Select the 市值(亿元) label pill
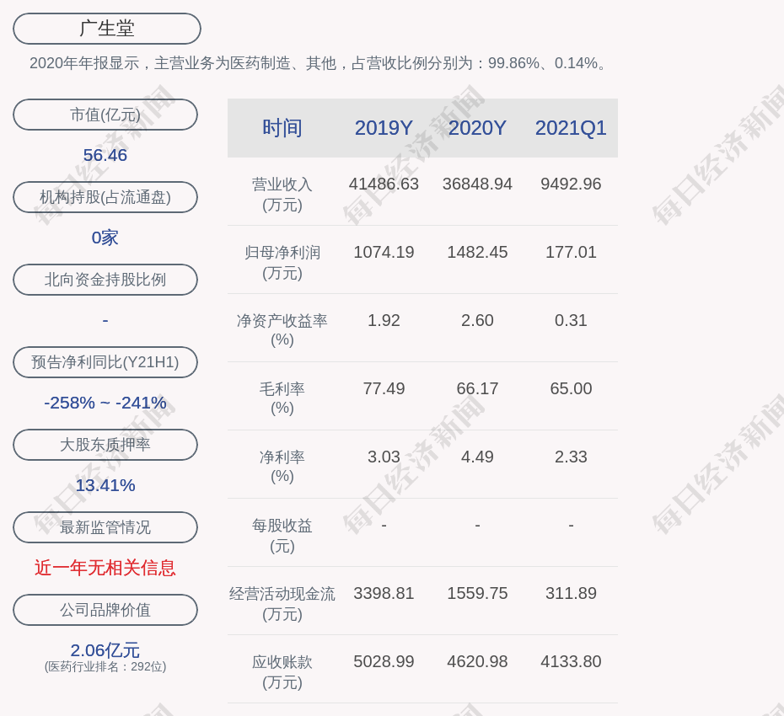784x716 pixels. point(105,115)
